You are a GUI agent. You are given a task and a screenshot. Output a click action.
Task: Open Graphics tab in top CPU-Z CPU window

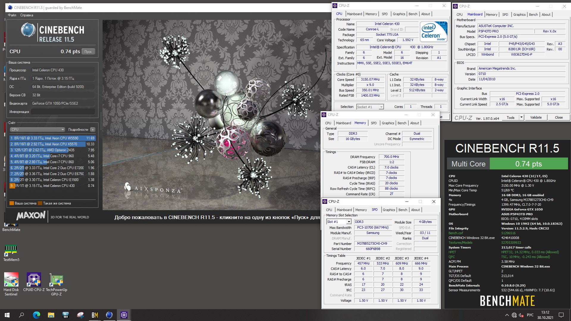click(x=399, y=14)
